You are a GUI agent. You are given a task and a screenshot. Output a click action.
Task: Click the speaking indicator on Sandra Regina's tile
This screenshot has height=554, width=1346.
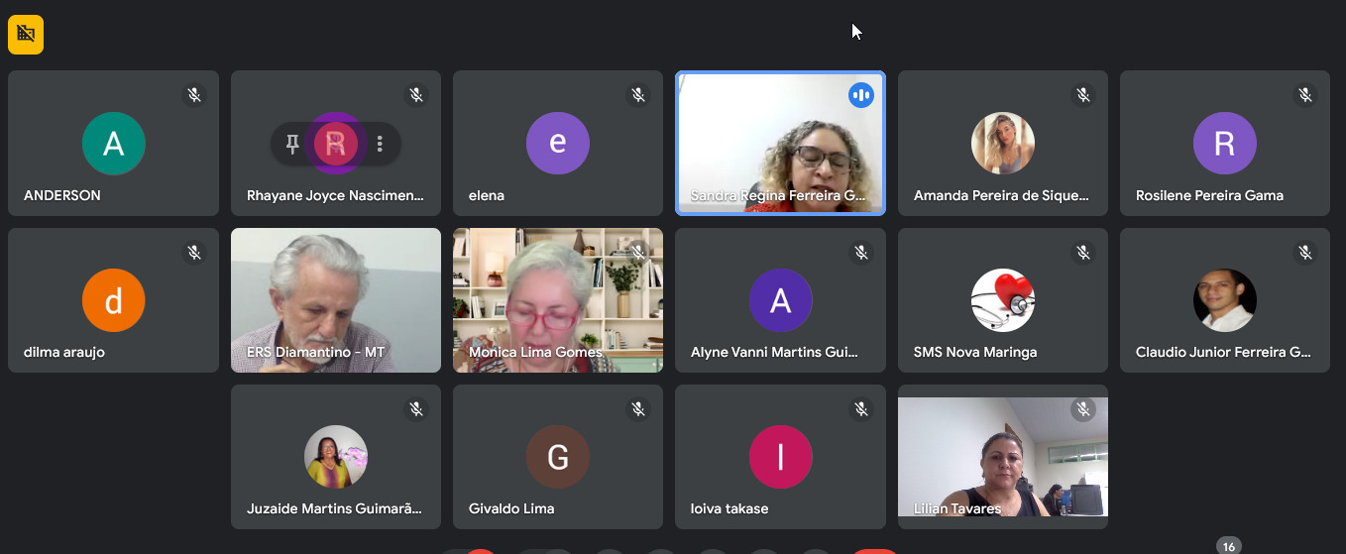[x=861, y=95]
